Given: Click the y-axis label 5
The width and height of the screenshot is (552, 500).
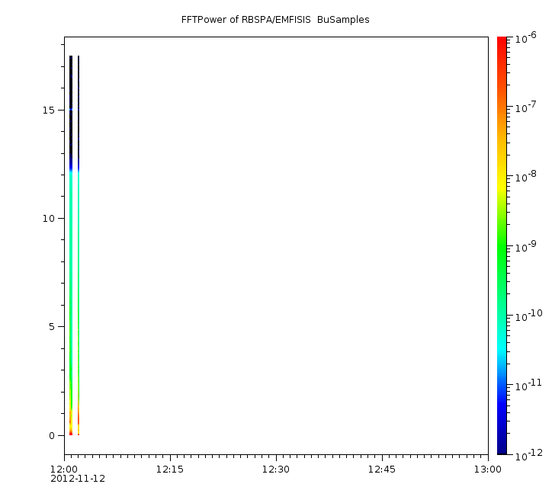Looking at the screenshot, I should click(52, 327).
